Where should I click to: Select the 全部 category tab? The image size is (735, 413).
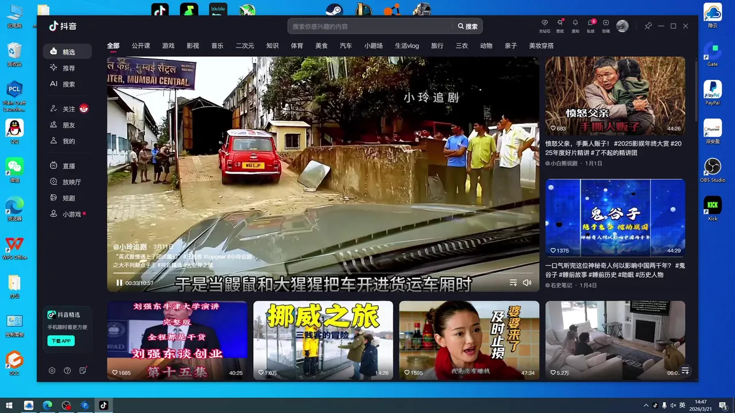click(113, 46)
